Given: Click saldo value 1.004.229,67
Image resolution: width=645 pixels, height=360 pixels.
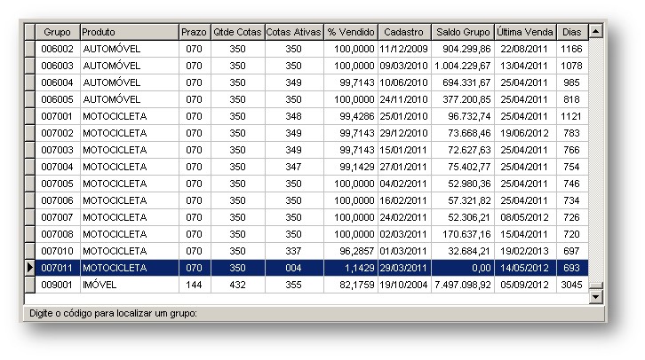Looking at the screenshot, I should [463, 66].
